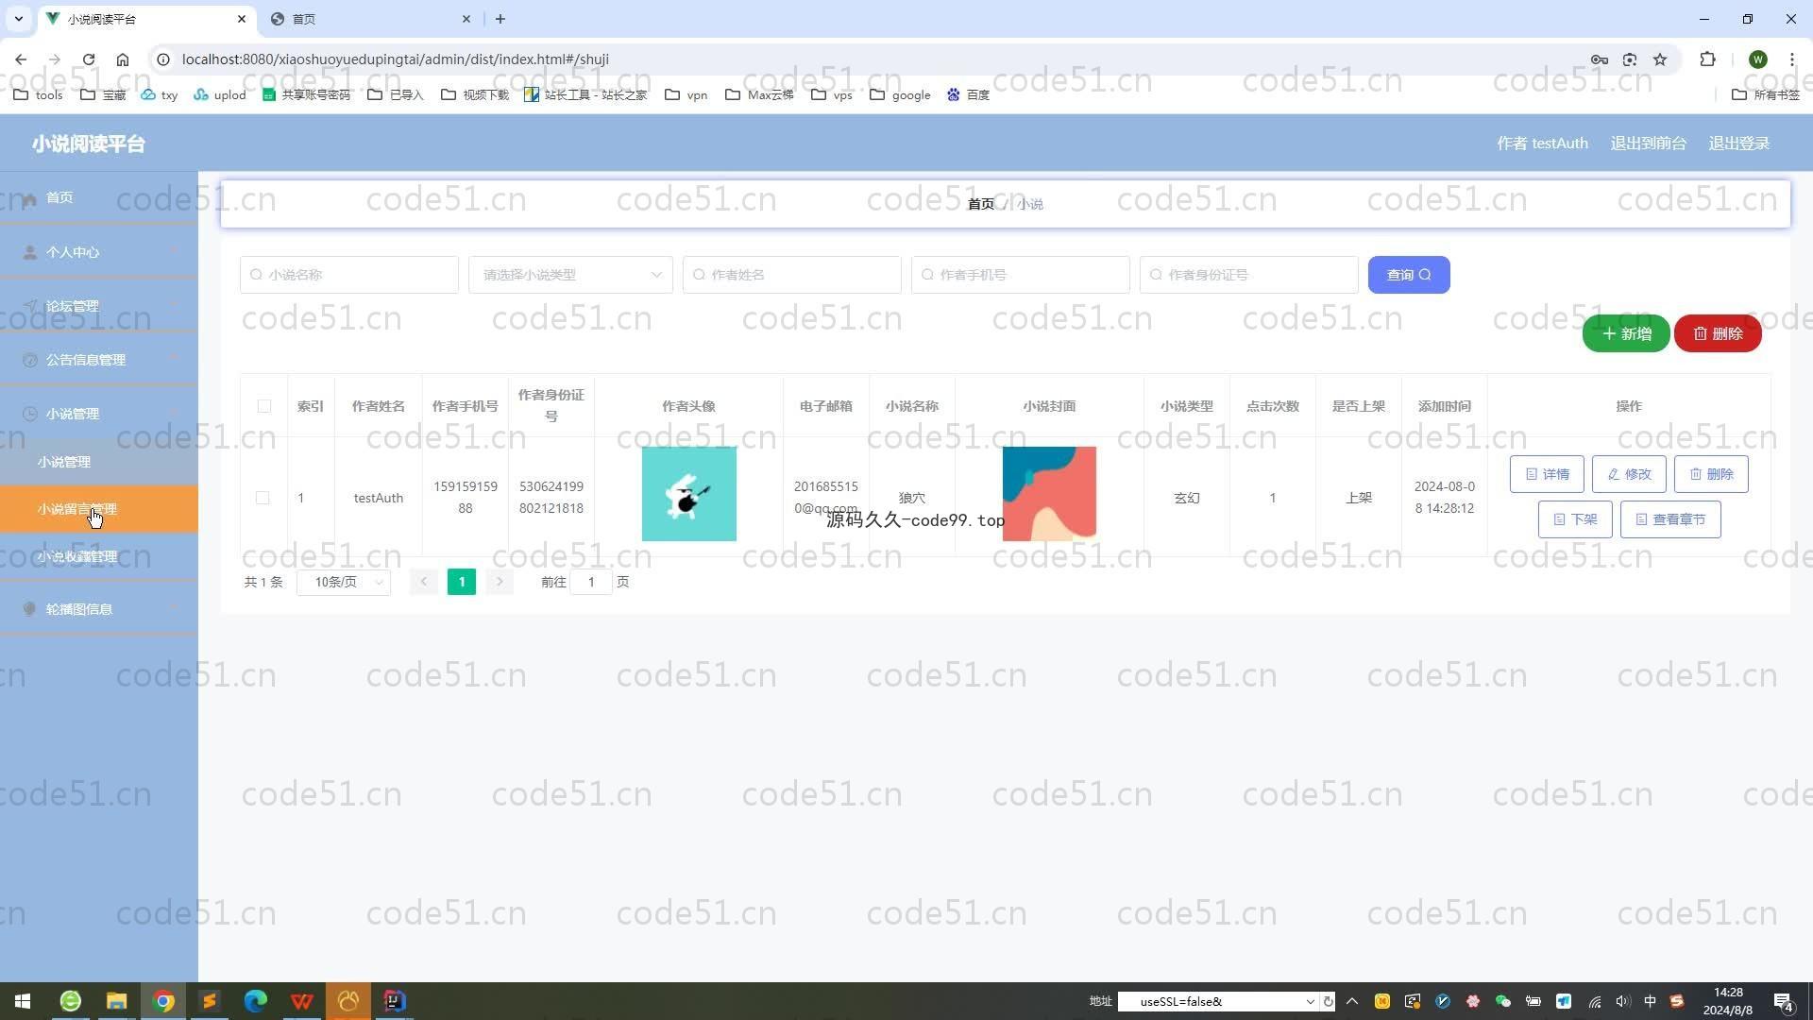Click 作者 testAuth header text

point(1542,144)
